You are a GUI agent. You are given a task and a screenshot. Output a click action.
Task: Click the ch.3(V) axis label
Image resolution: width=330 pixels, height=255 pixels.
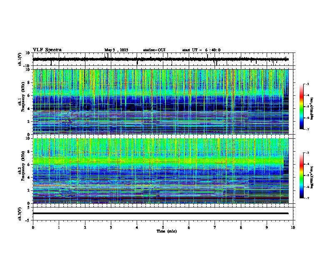(20, 214)
